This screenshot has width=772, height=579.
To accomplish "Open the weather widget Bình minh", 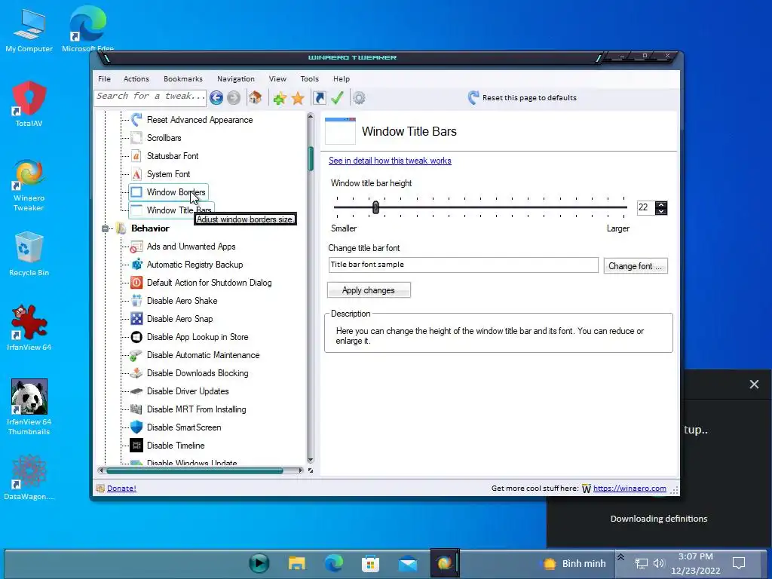I will pyautogui.click(x=574, y=563).
